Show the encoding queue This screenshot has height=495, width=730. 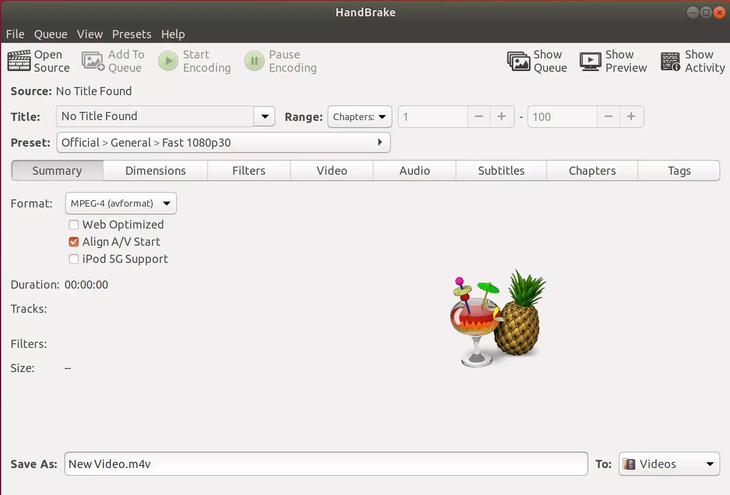coord(536,61)
